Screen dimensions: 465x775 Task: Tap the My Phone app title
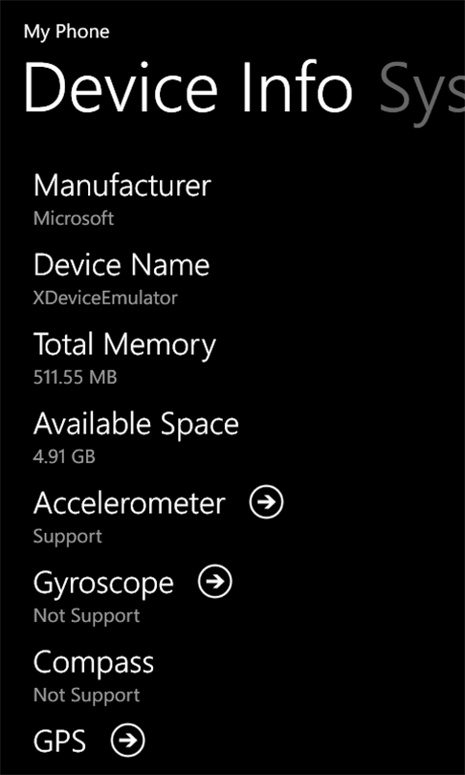[67, 33]
